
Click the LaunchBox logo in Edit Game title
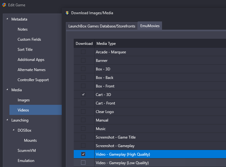pos(4,5)
